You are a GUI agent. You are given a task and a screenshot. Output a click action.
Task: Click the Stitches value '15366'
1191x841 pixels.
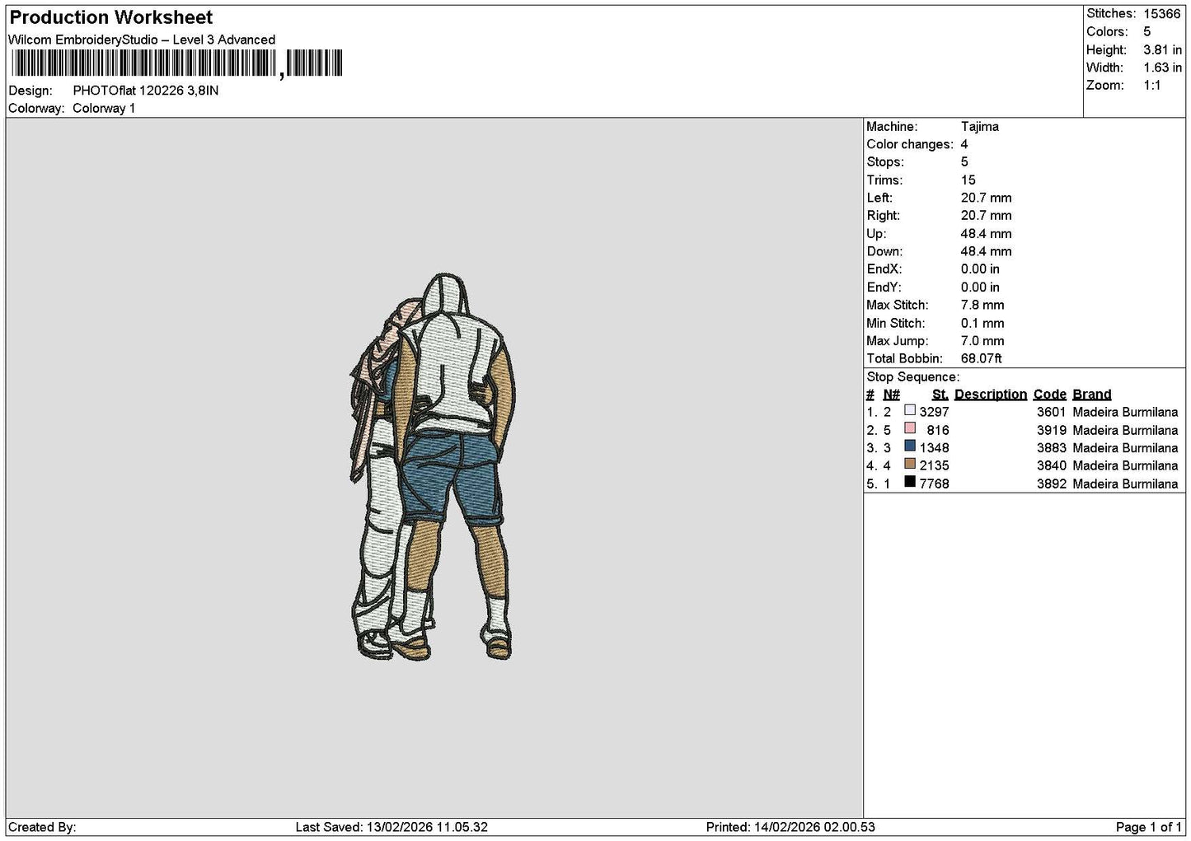point(1162,14)
